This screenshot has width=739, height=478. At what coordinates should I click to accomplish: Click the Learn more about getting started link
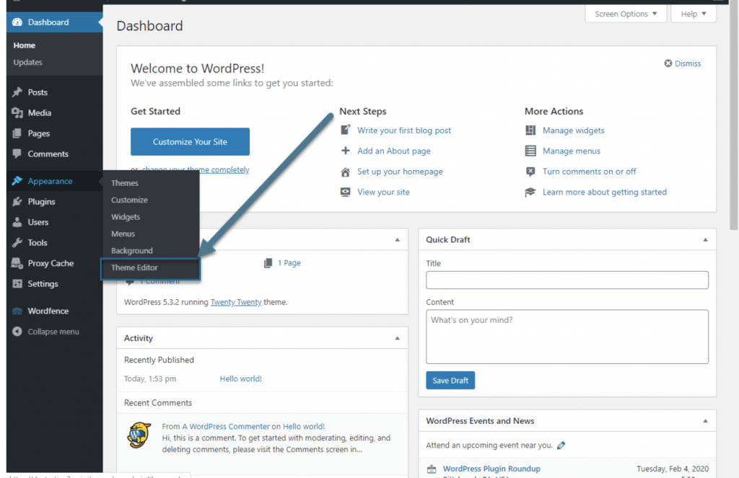click(x=604, y=192)
